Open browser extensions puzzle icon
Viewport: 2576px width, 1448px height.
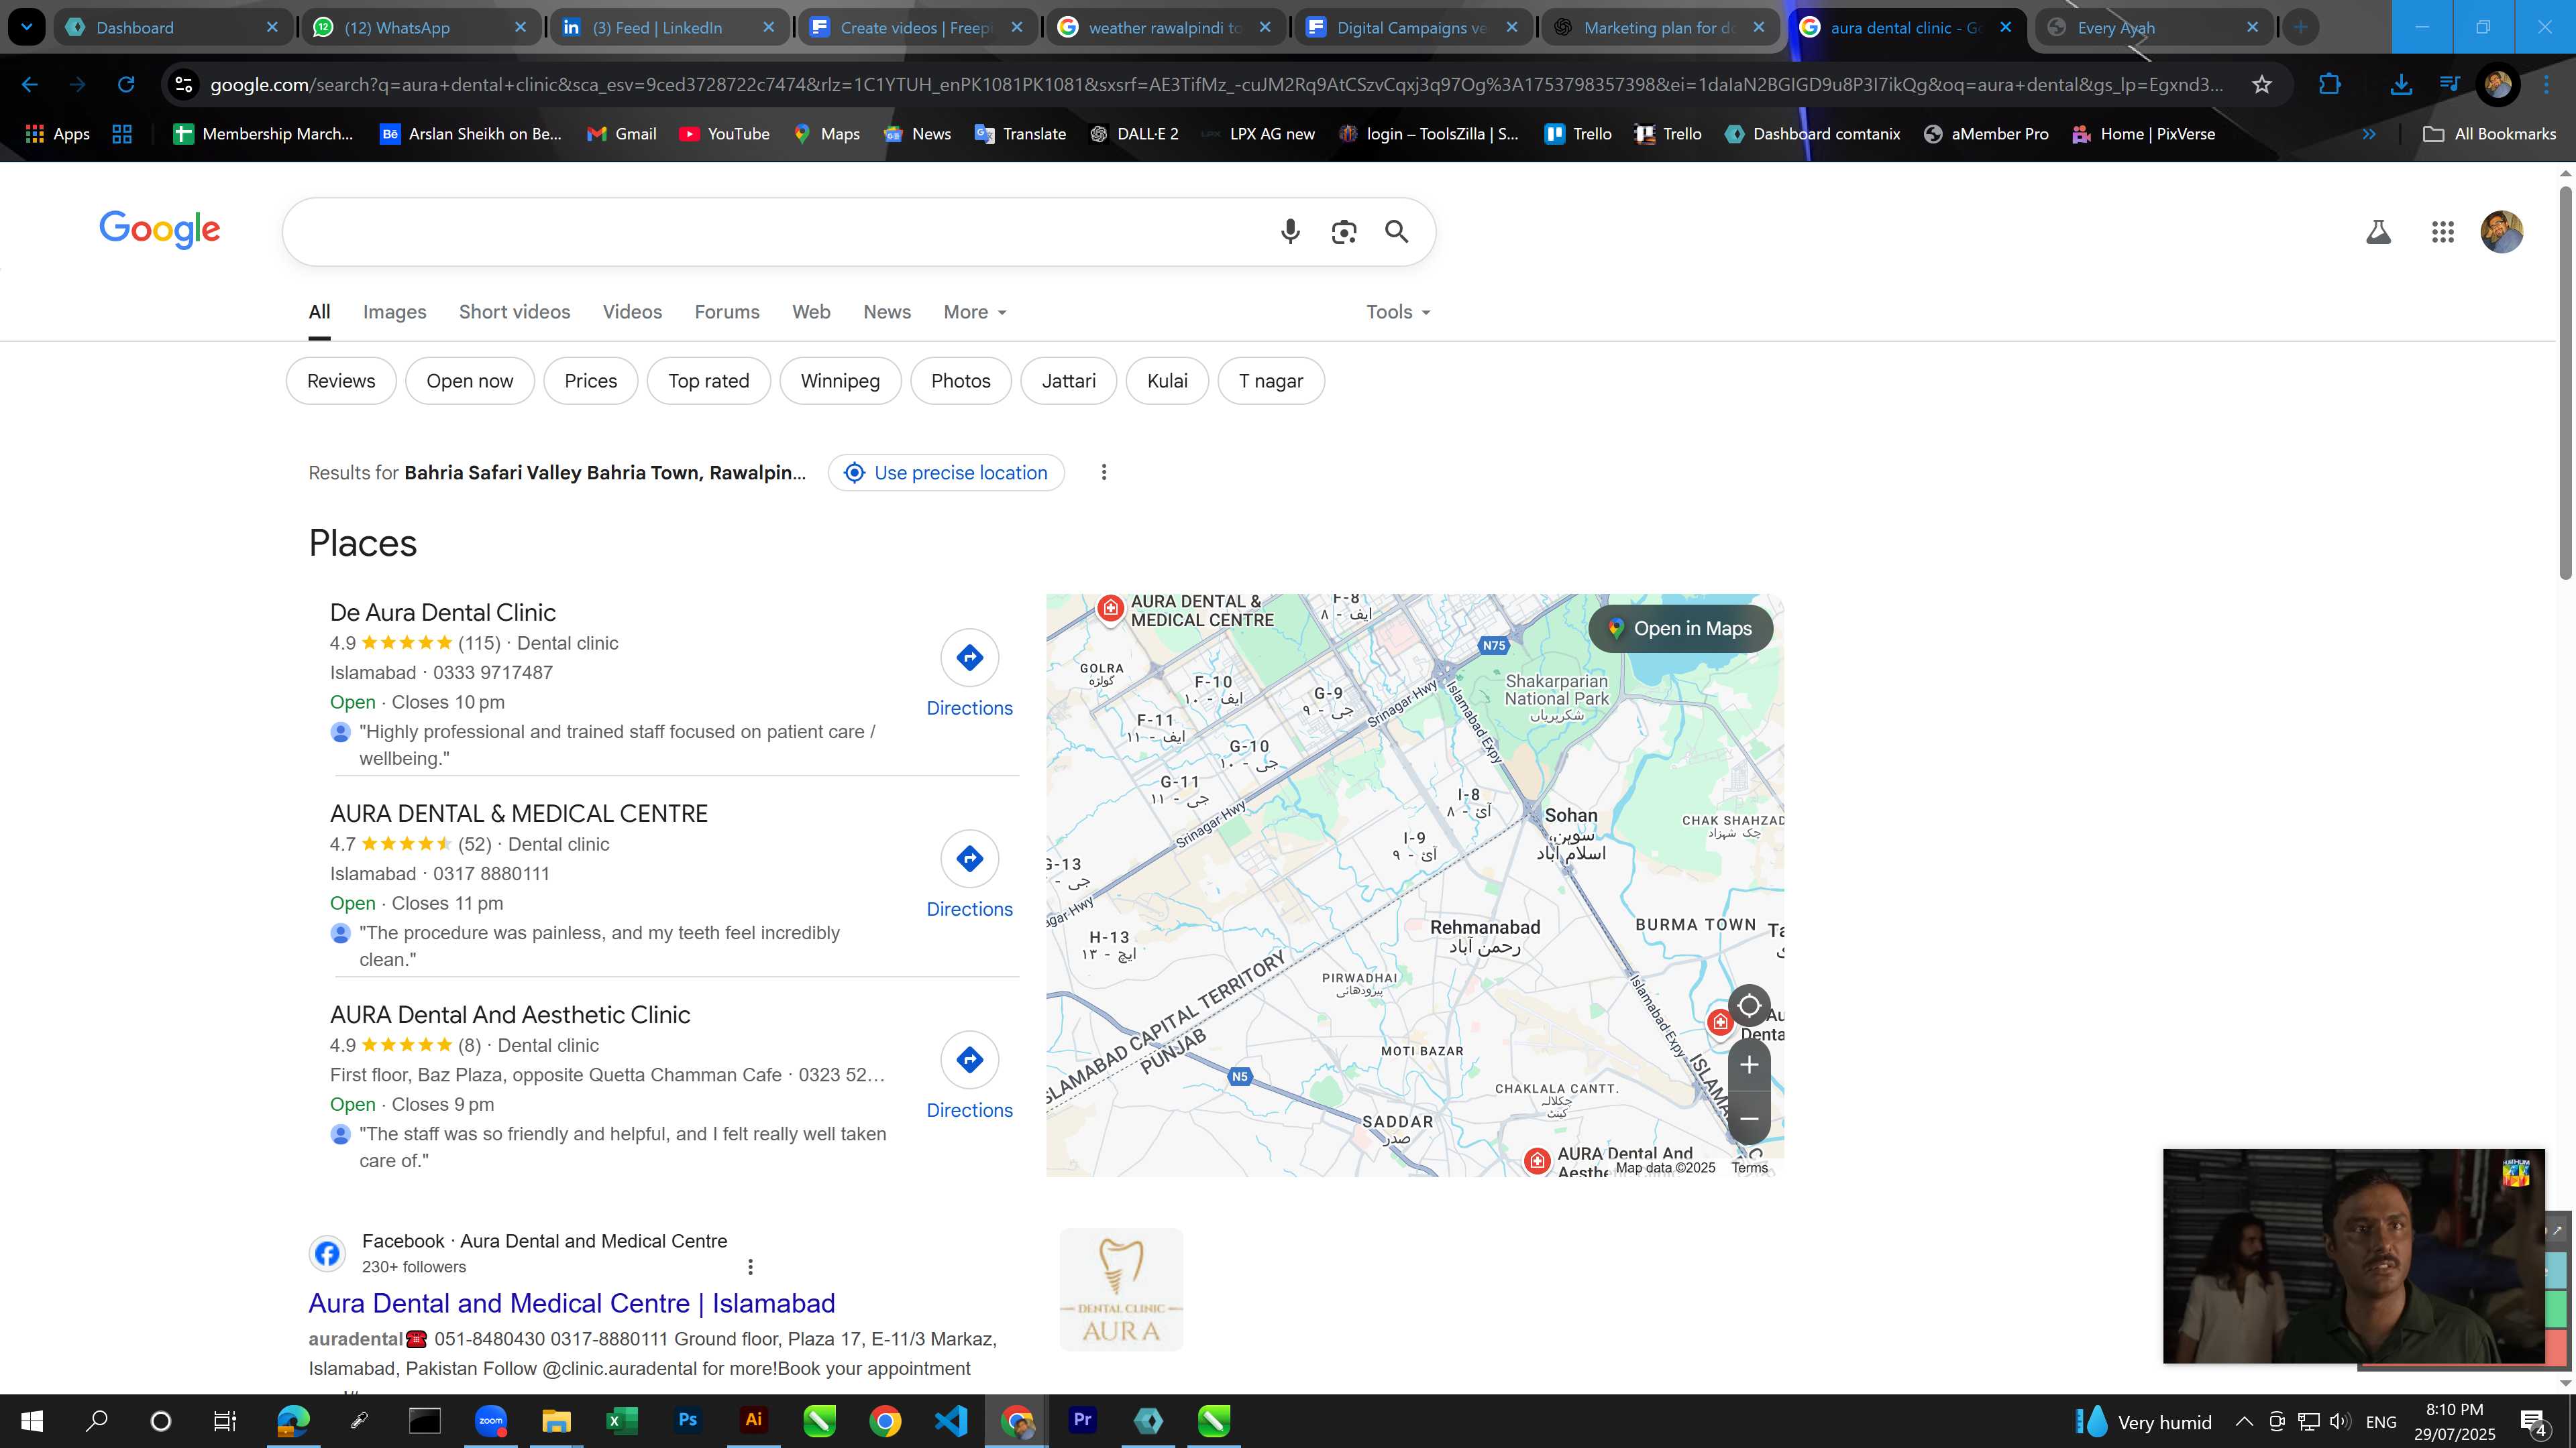pyautogui.click(x=2329, y=85)
